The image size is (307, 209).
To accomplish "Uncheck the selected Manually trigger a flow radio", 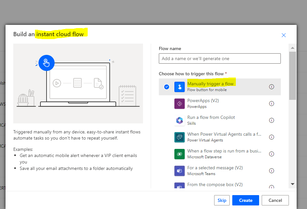I will (167, 87).
